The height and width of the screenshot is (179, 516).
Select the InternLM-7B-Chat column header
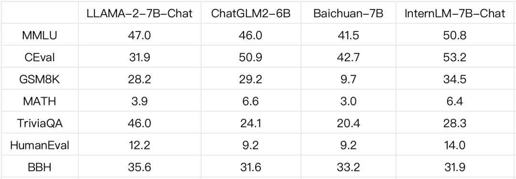tap(454, 13)
